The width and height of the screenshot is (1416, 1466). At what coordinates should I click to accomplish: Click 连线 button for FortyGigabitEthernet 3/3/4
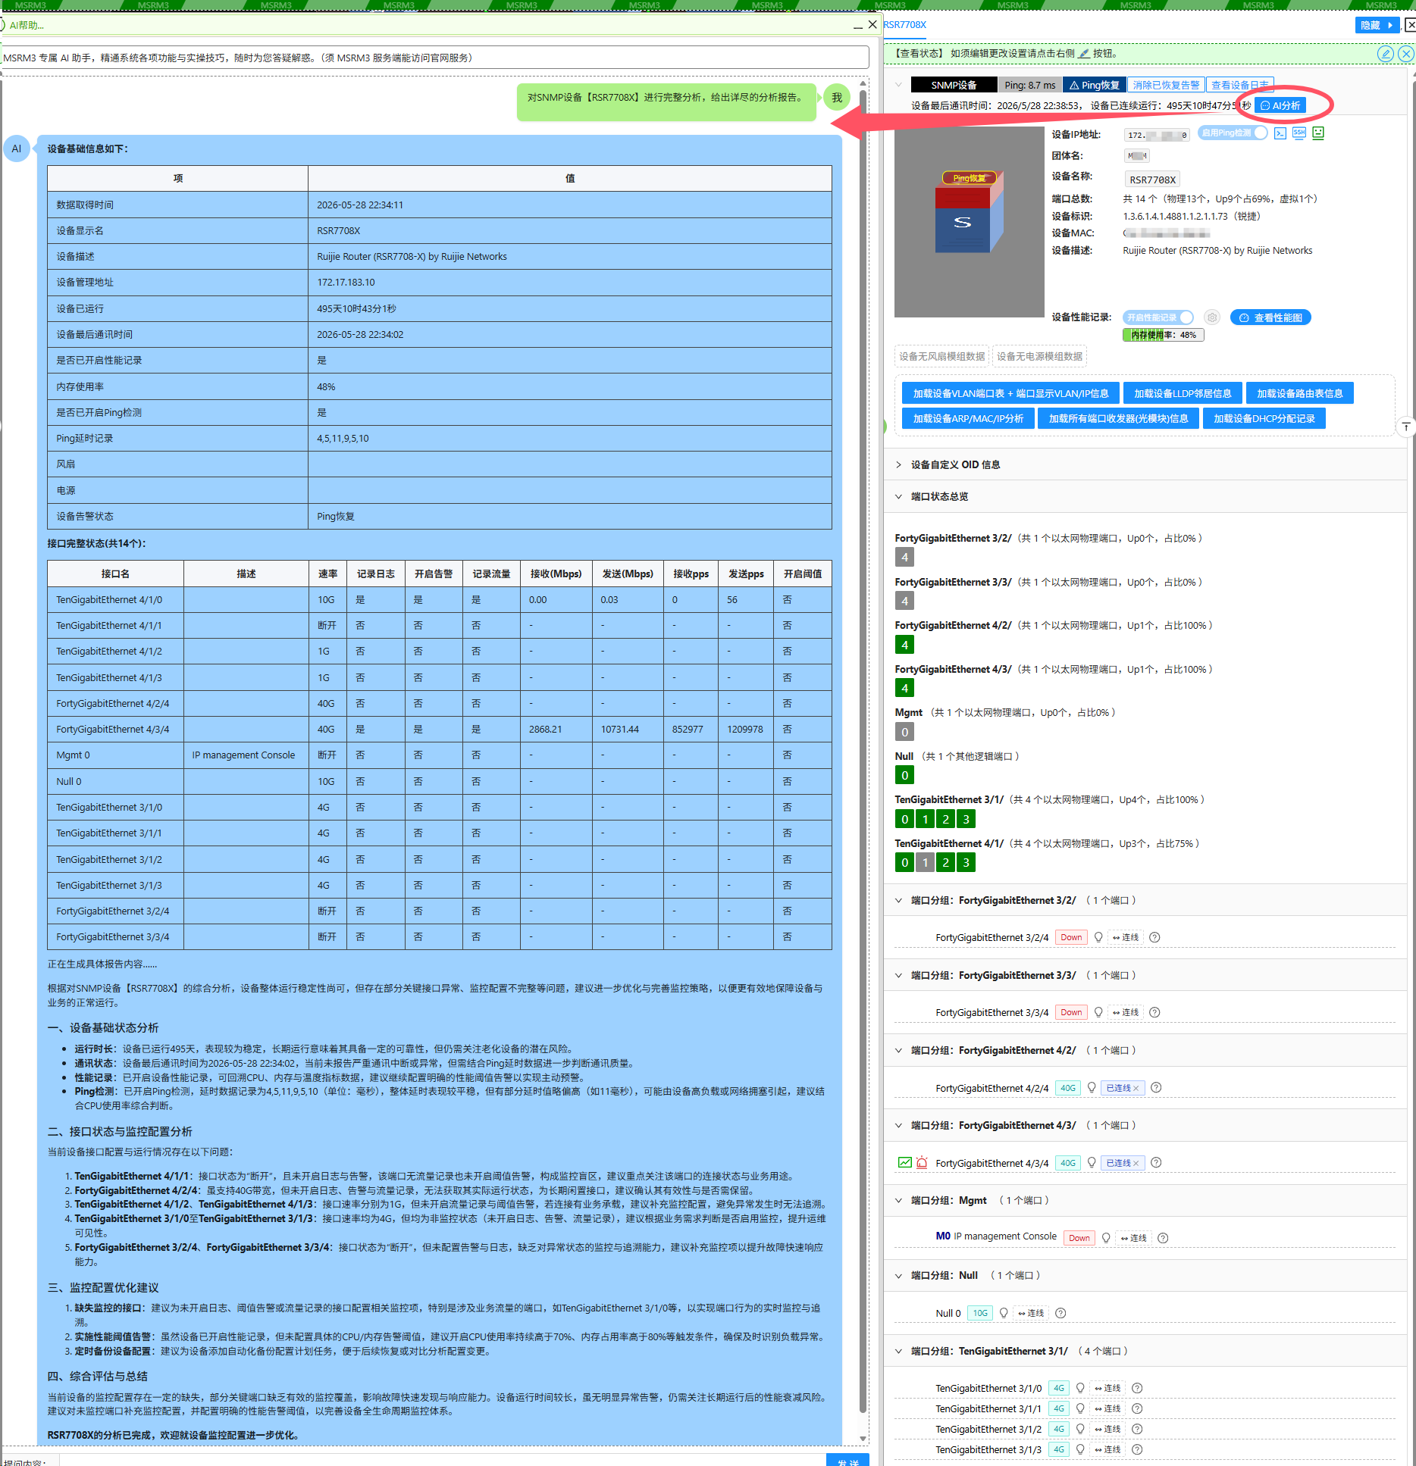tap(1126, 1012)
